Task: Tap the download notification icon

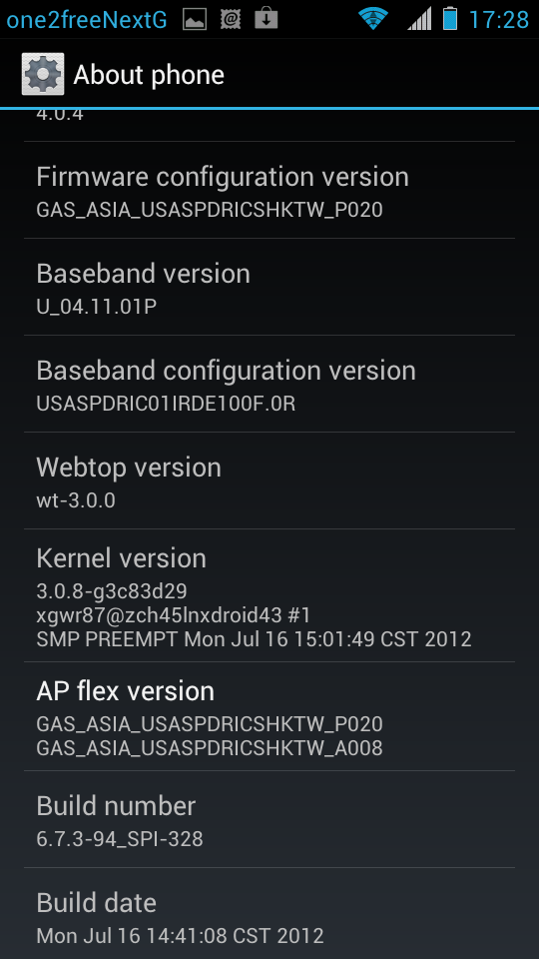Action: click(266, 18)
